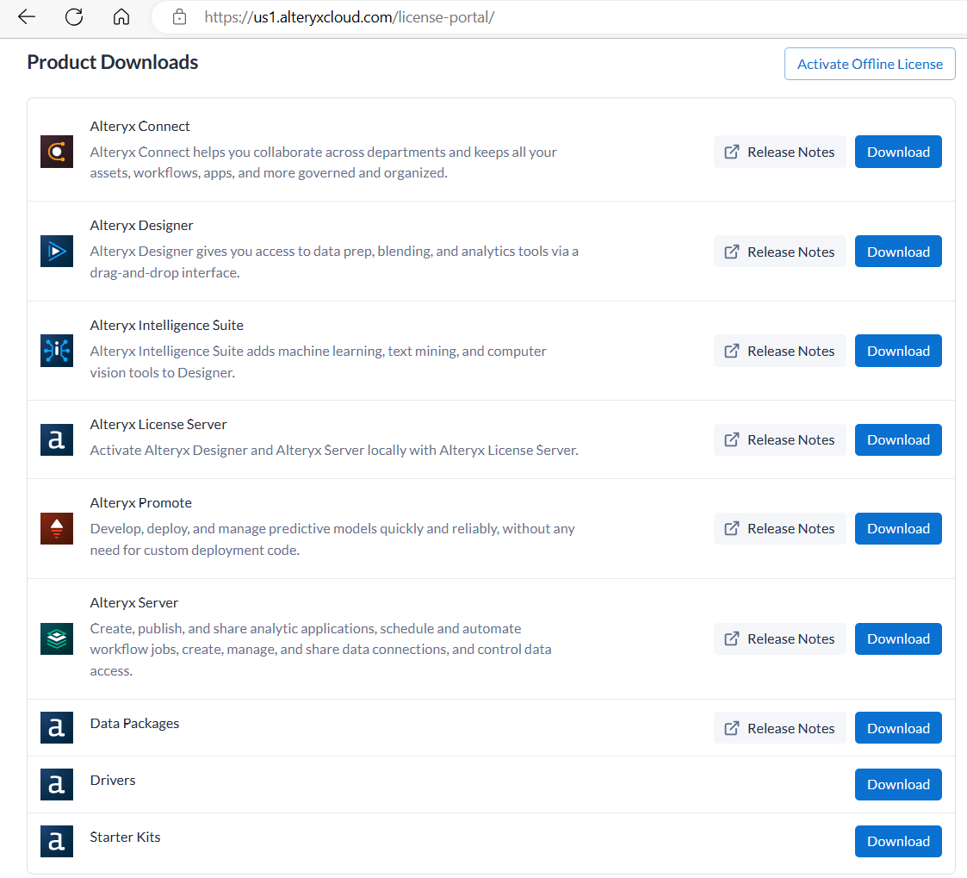Open Release Notes for Alteryx Promote
Viewport: 967px width, 878px height.
point(779,529)
